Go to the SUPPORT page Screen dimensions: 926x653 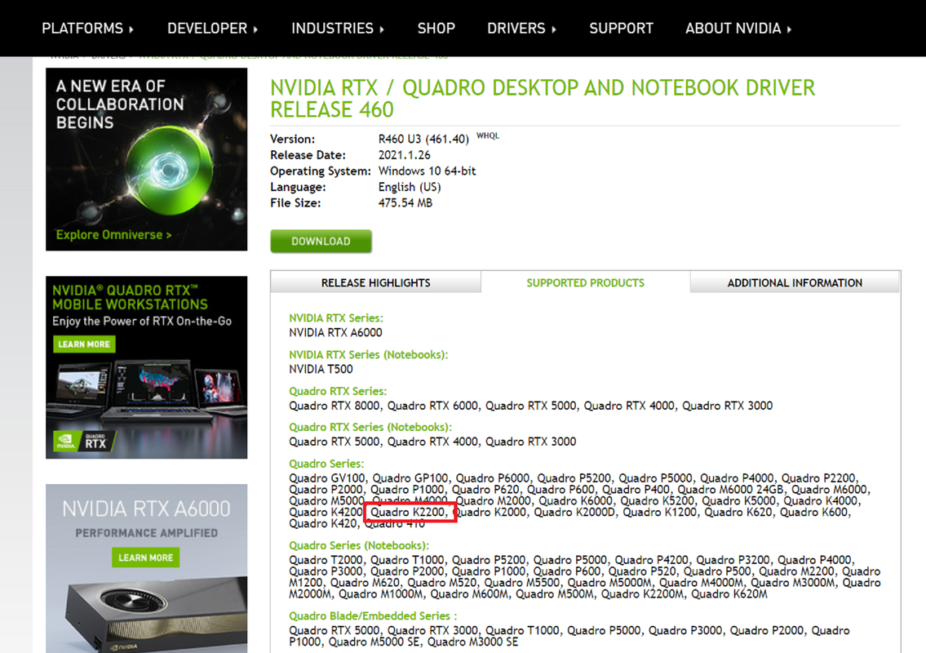621,29
